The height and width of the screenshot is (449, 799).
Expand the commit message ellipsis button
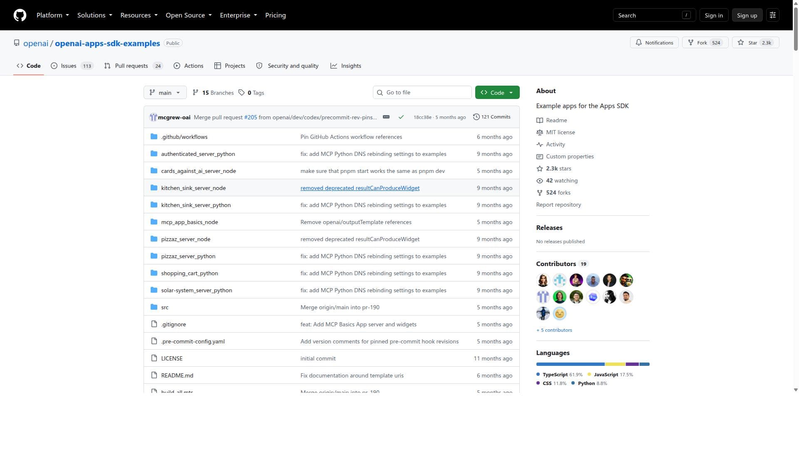pos(386,117)
